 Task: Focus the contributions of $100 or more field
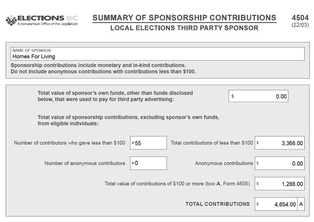280,184
